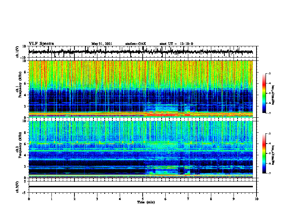Screen dimensions: 289x223
Task: Click time axis tick label "1"
Action: (x=51, y=199)
